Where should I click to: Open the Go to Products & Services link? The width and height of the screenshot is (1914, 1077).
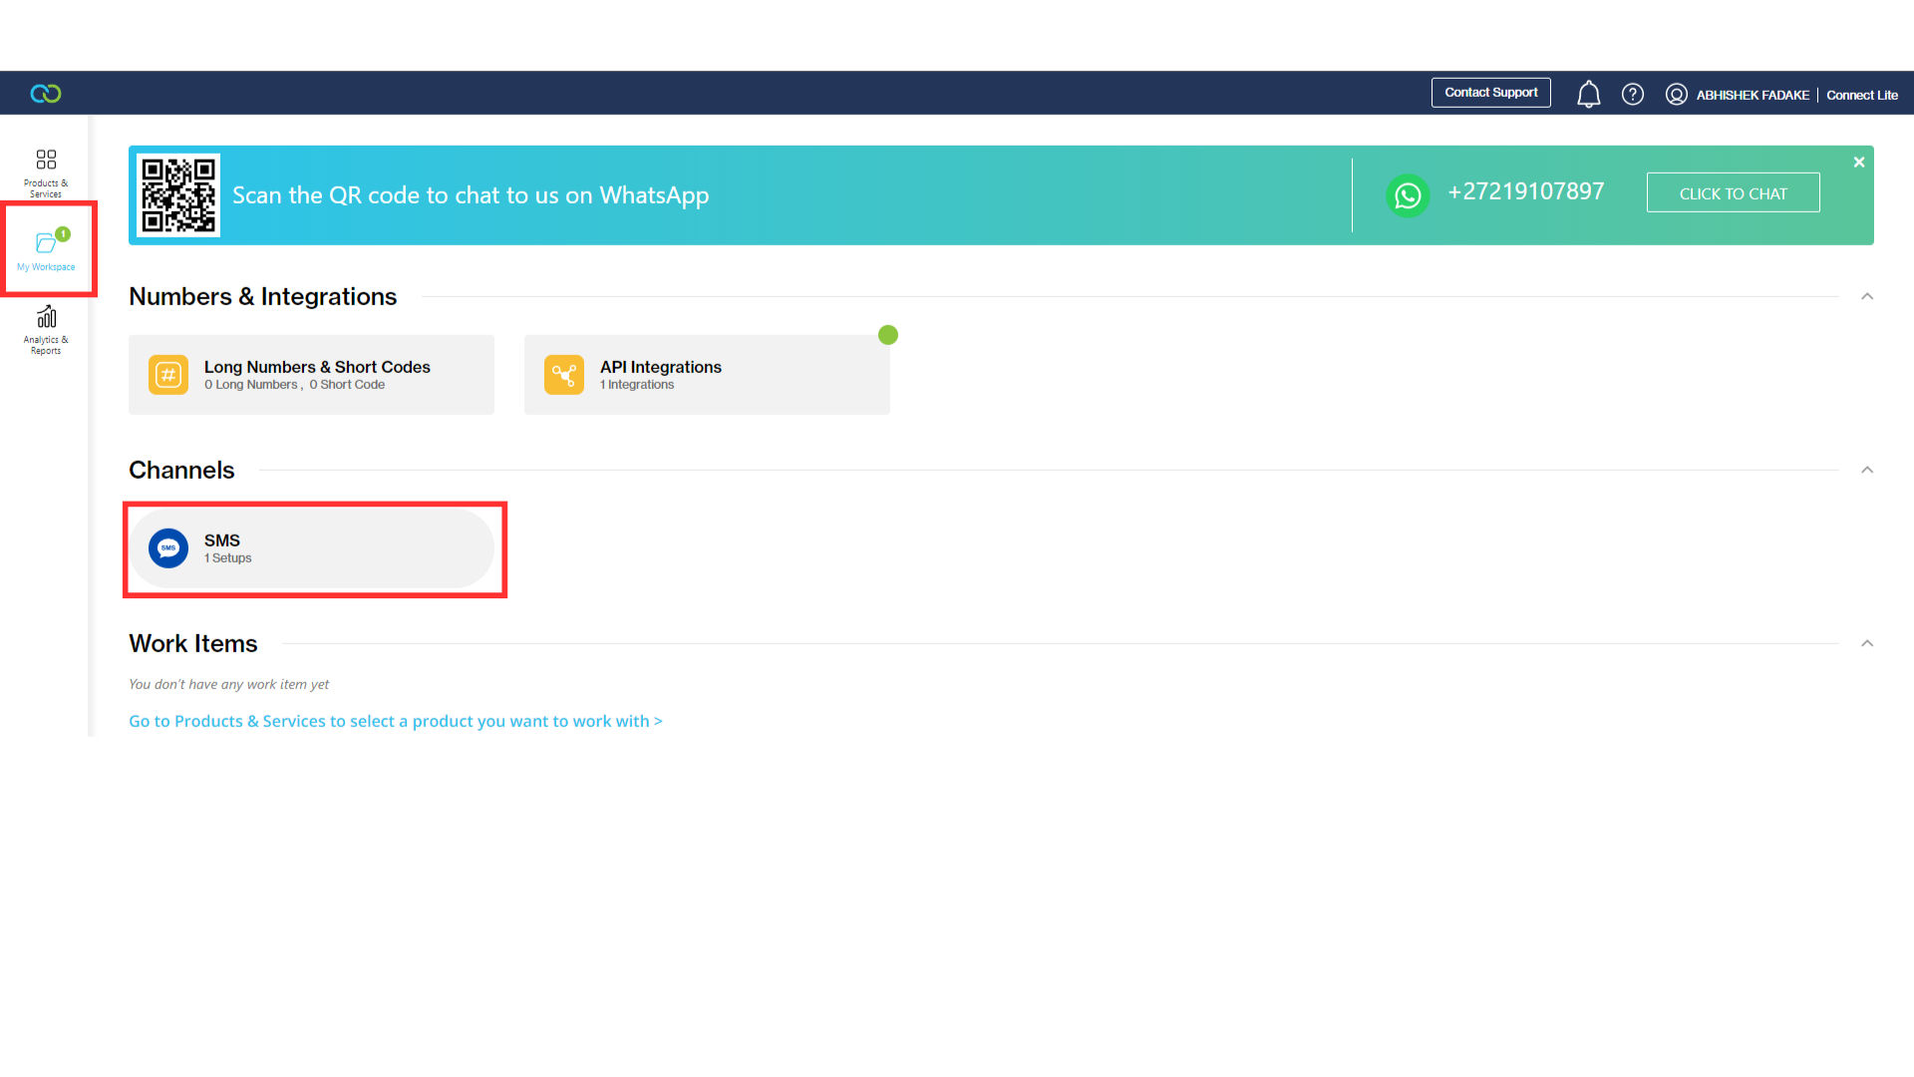(x=395, y=720)
